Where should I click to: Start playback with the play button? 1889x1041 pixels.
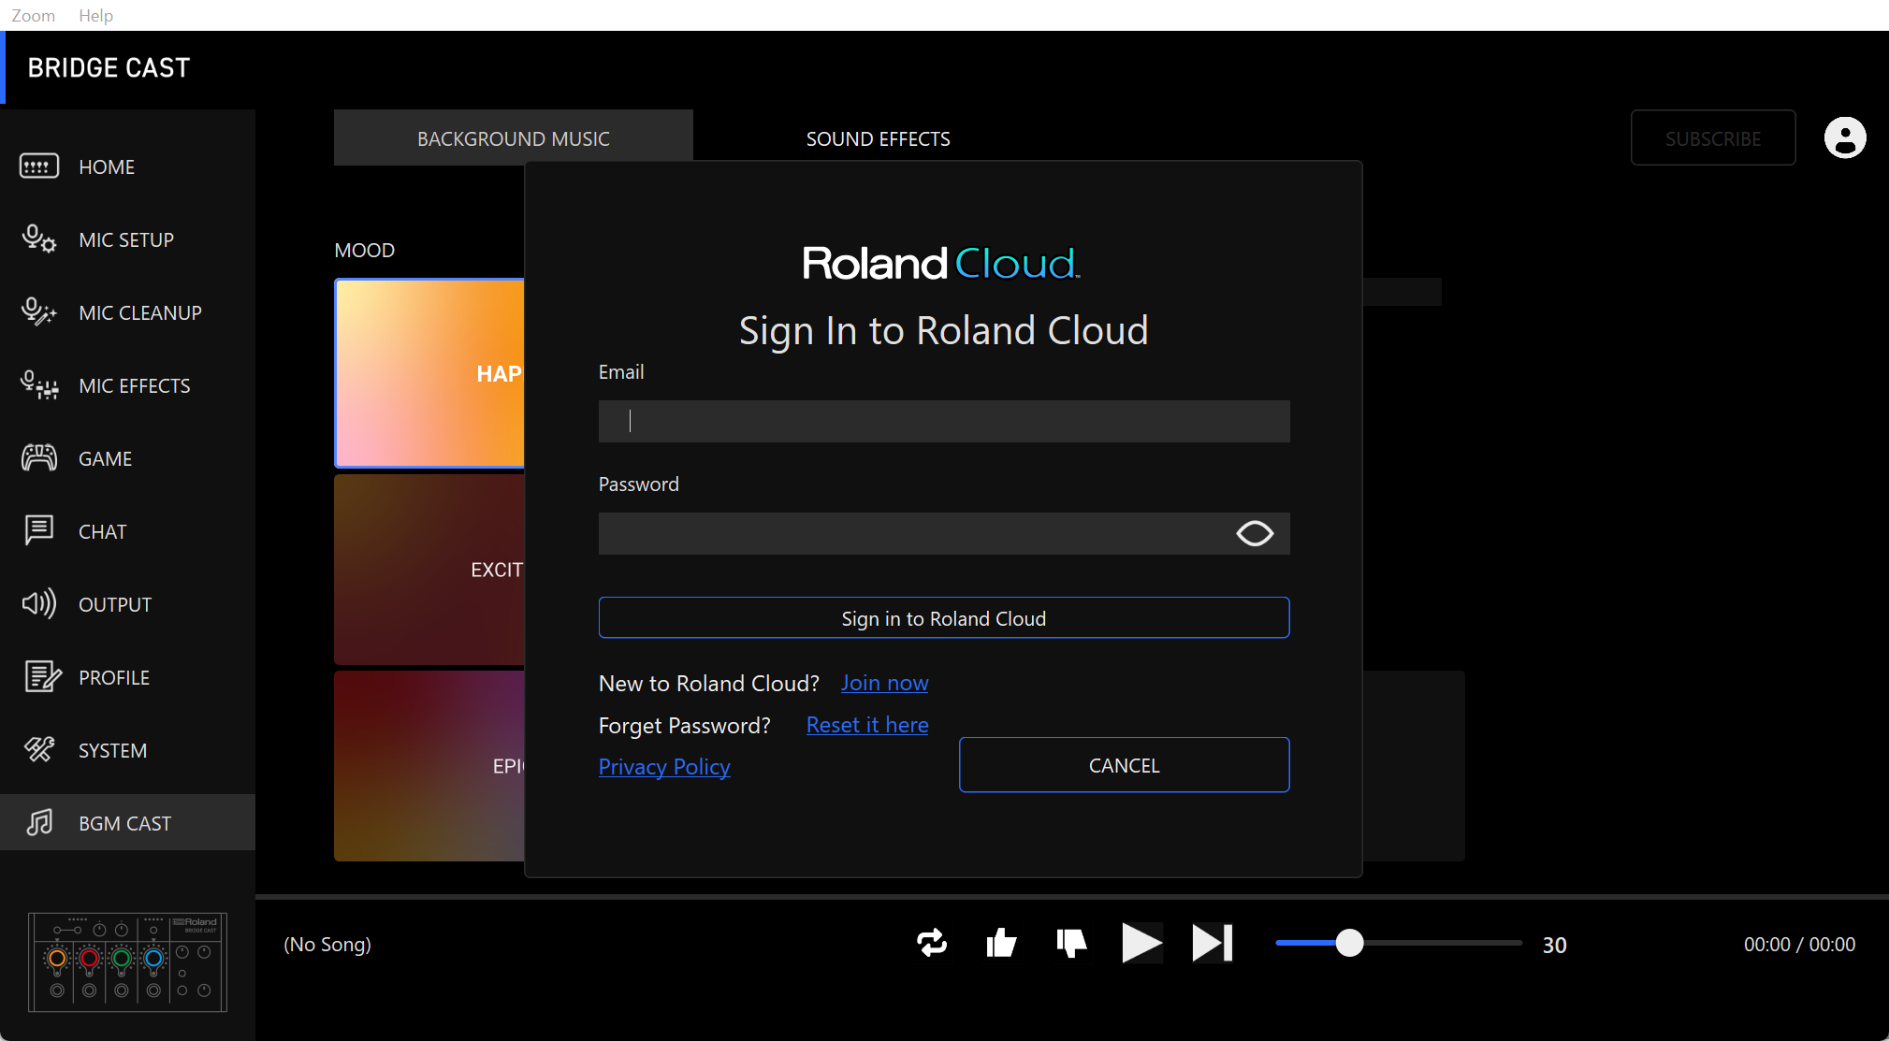1141,943
